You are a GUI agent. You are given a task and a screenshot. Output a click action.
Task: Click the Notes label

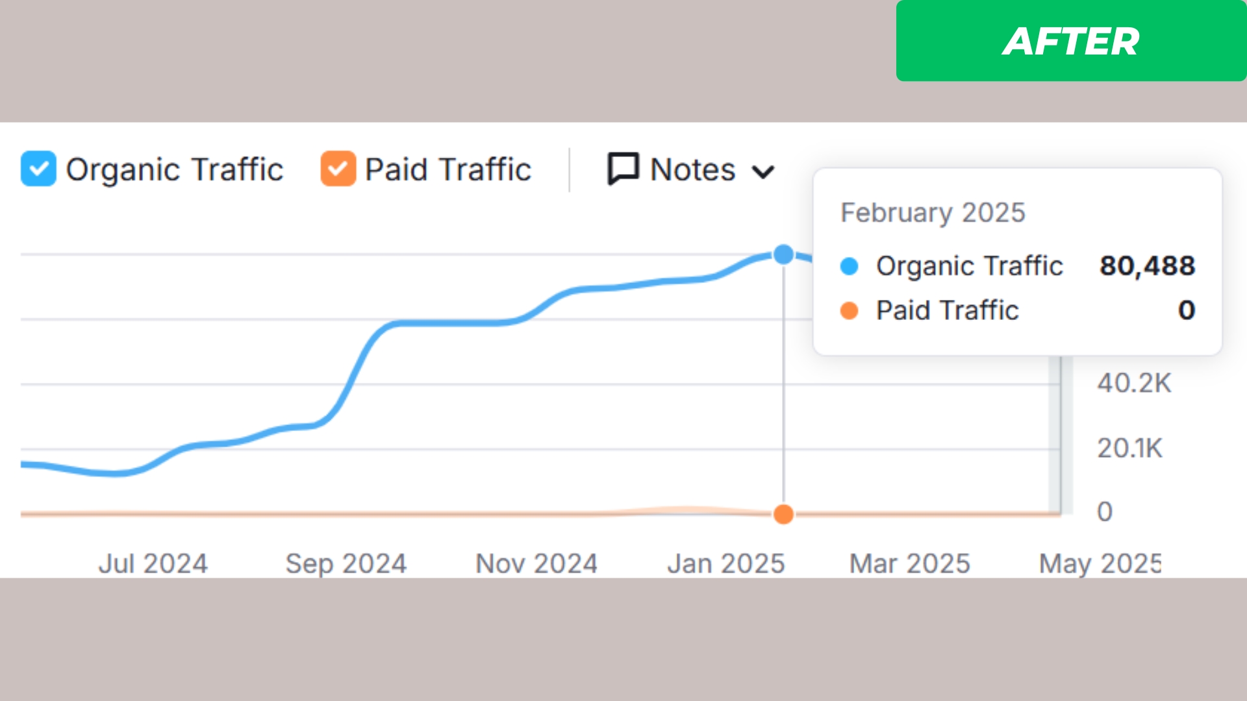click(x=692, y=170)
